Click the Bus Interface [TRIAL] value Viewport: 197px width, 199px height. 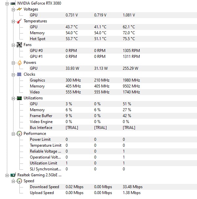pyautogui.click(x=72, y=128)
